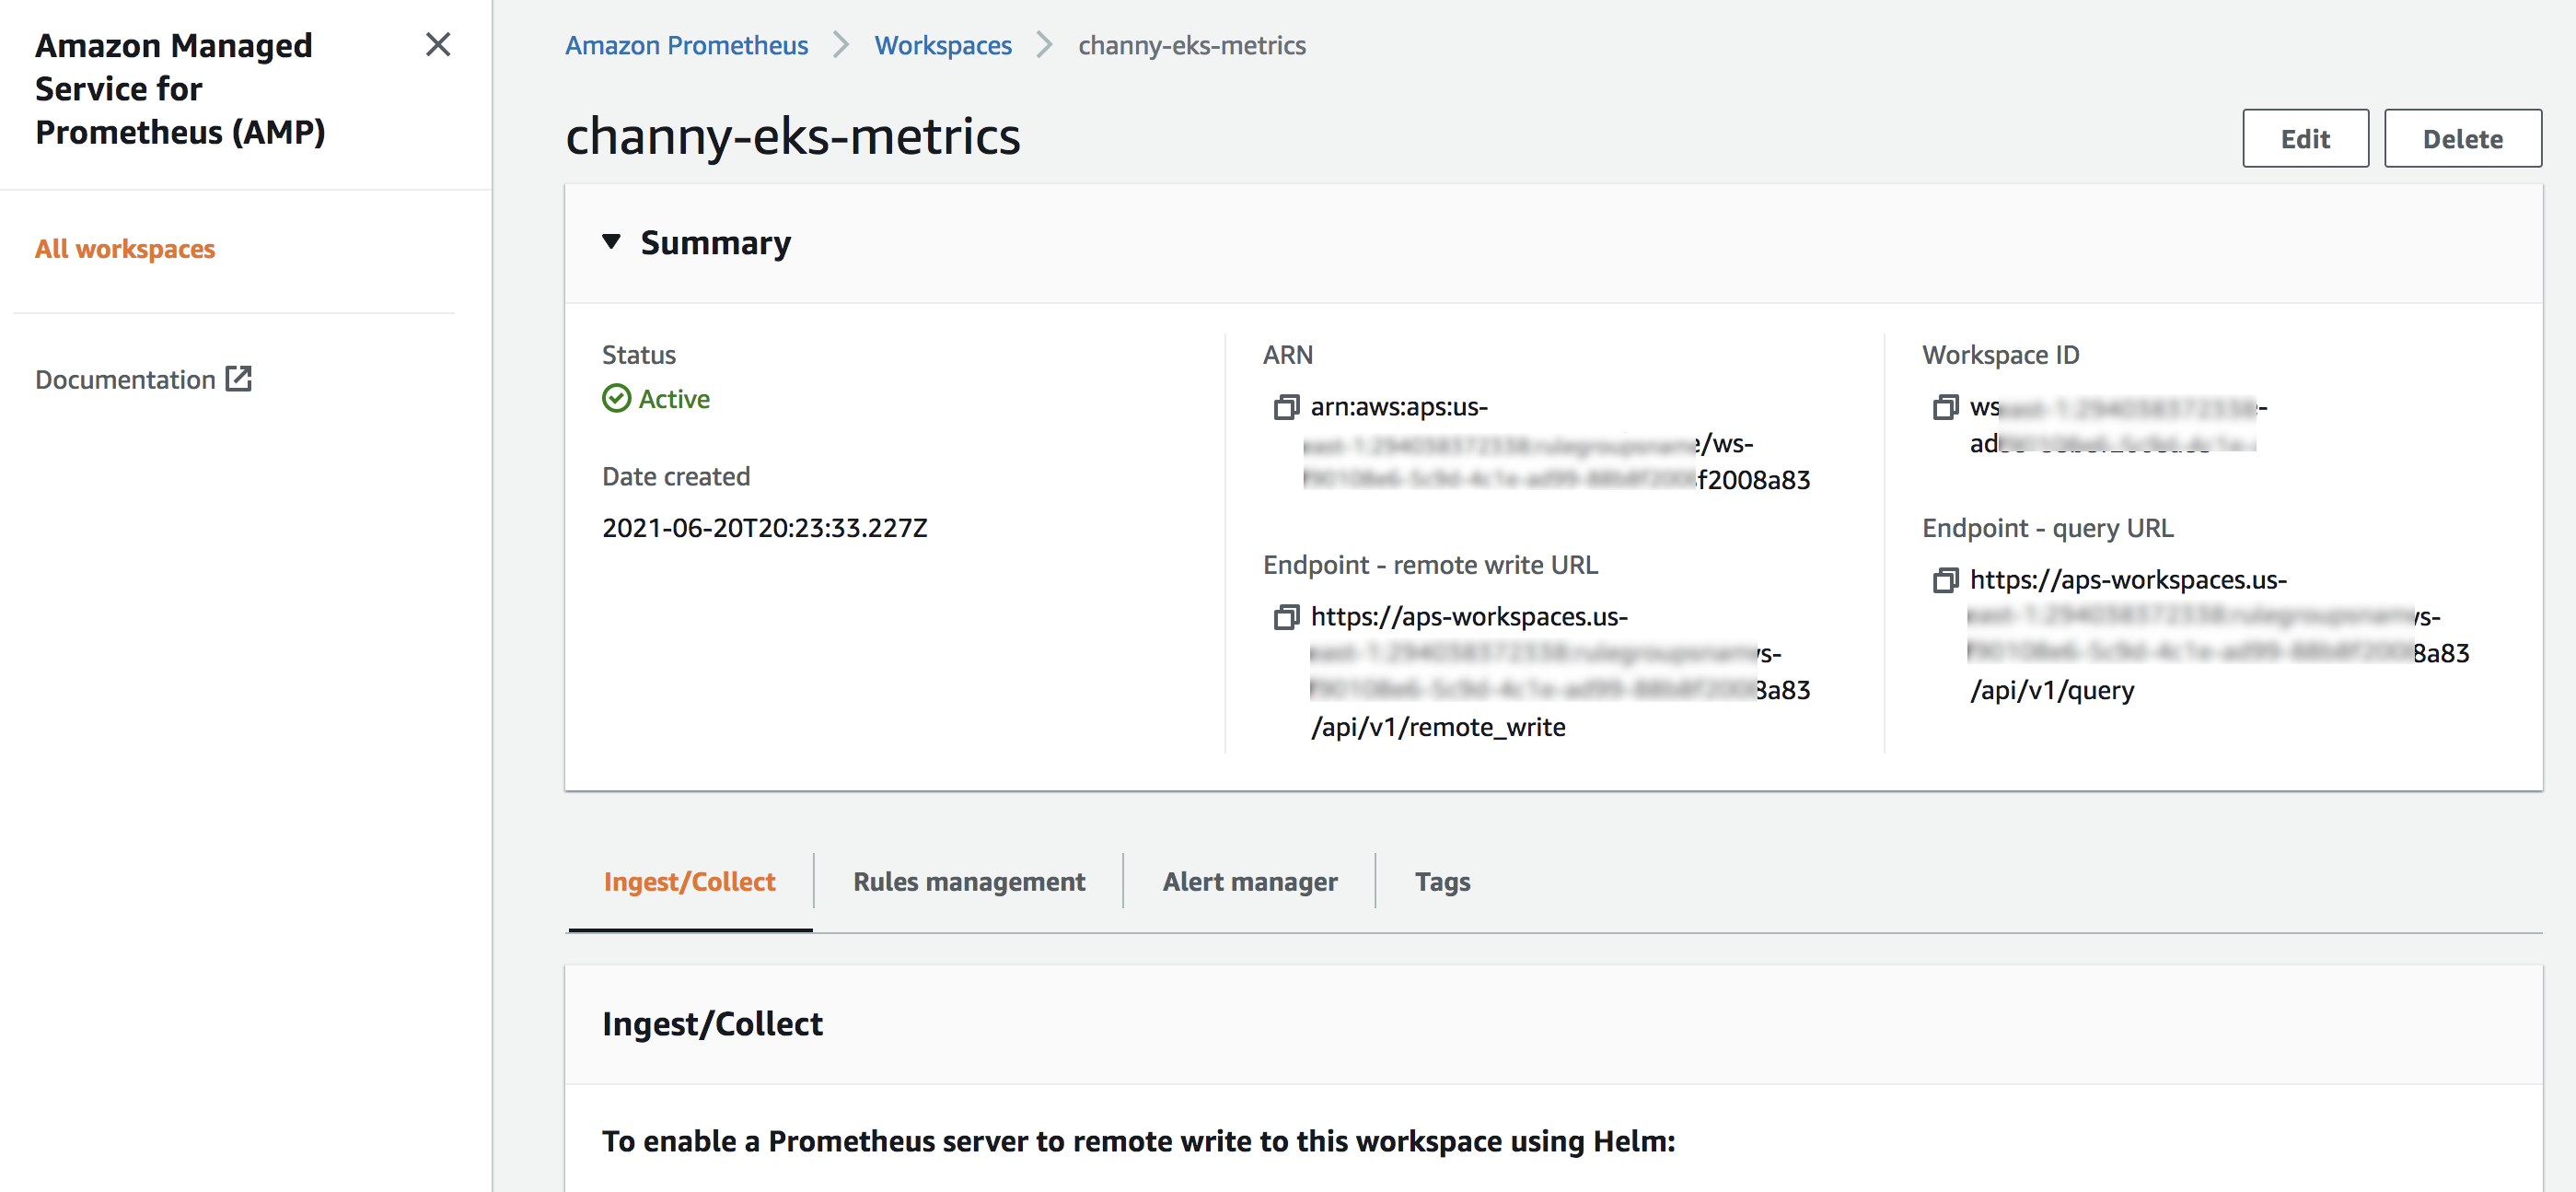Image resolution: width=2576 pixels, height=1192 pixels.
Task: Click the external link icon beside Documentation
Action: [x=239, y=380]
